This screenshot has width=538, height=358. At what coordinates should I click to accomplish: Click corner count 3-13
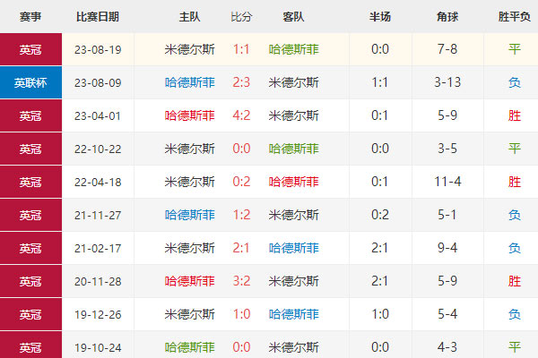[x=447, y=82]
